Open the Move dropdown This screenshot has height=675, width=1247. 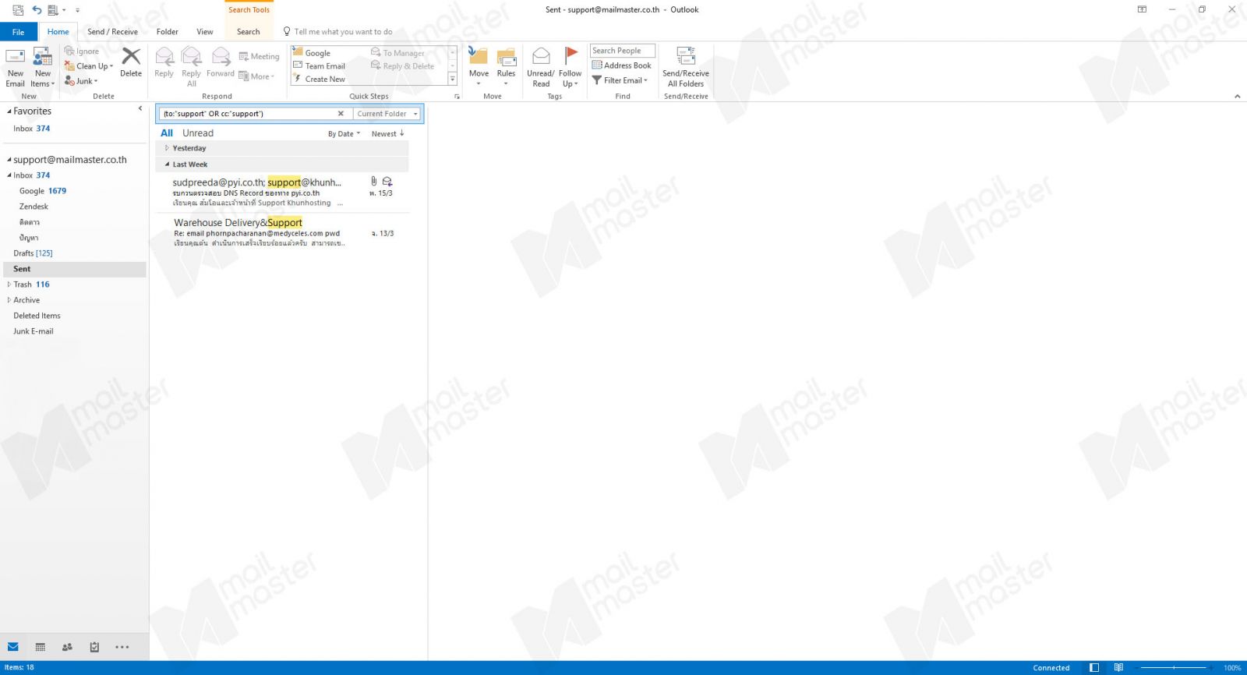click(x=479, y=67)
